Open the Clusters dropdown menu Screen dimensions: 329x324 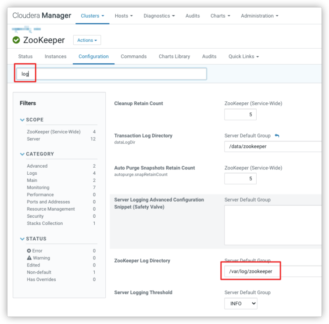pyautogui.click(x=92, y=16)
